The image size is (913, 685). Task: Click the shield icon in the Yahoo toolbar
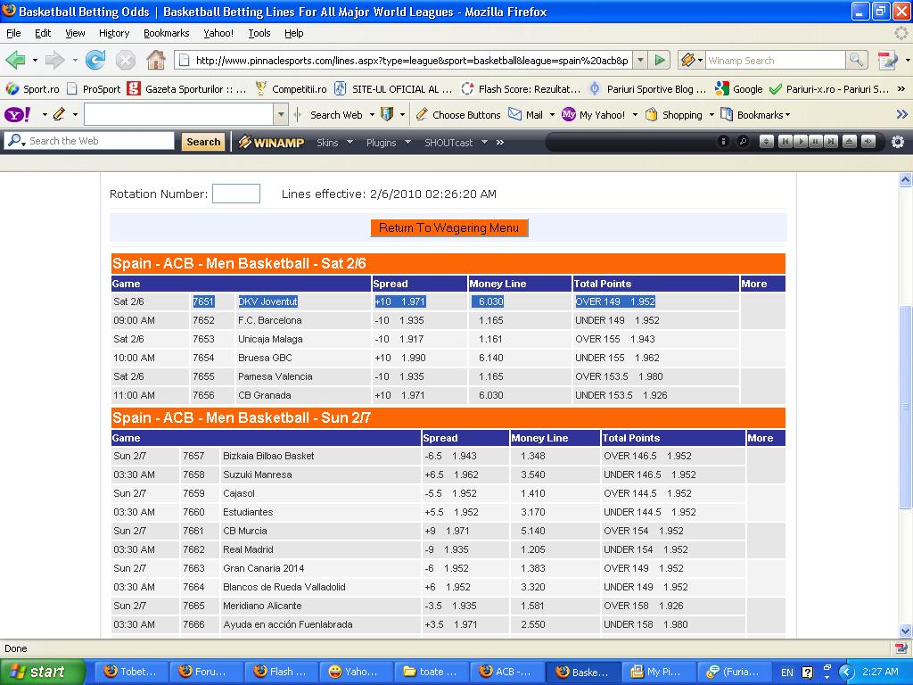click(x=386, y=114)
